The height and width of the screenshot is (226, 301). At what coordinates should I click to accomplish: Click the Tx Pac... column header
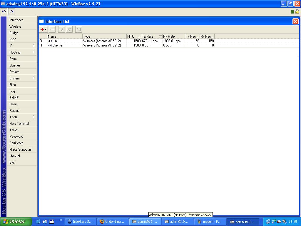[192, 36]
